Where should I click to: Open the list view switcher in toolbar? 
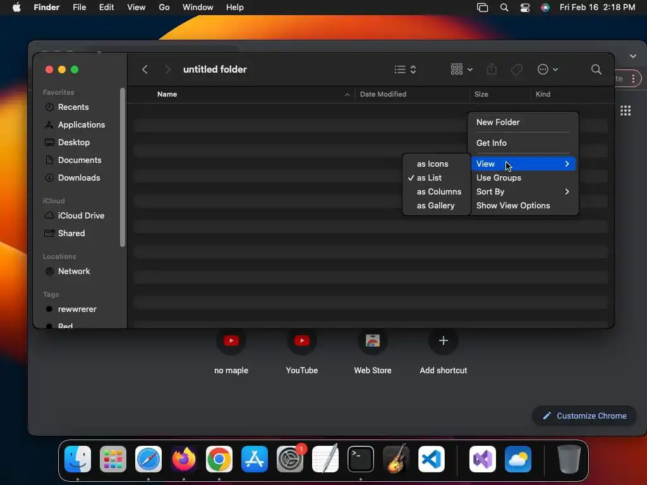(405, 69)
